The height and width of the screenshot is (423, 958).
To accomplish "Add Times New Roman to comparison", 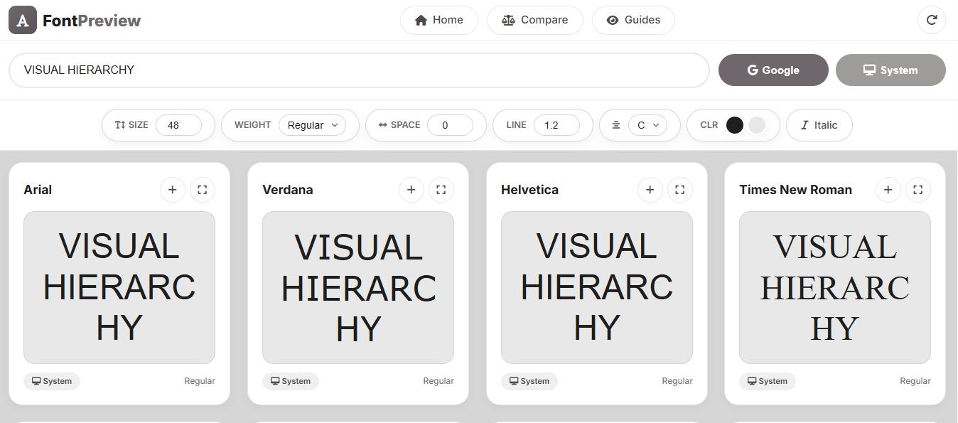I will 888,190.
